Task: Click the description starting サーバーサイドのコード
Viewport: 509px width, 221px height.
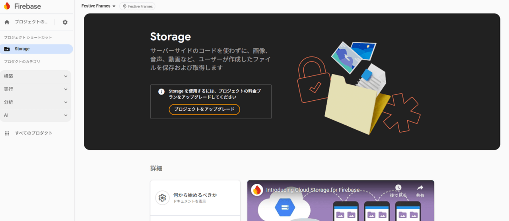Action: click(211, 59)
